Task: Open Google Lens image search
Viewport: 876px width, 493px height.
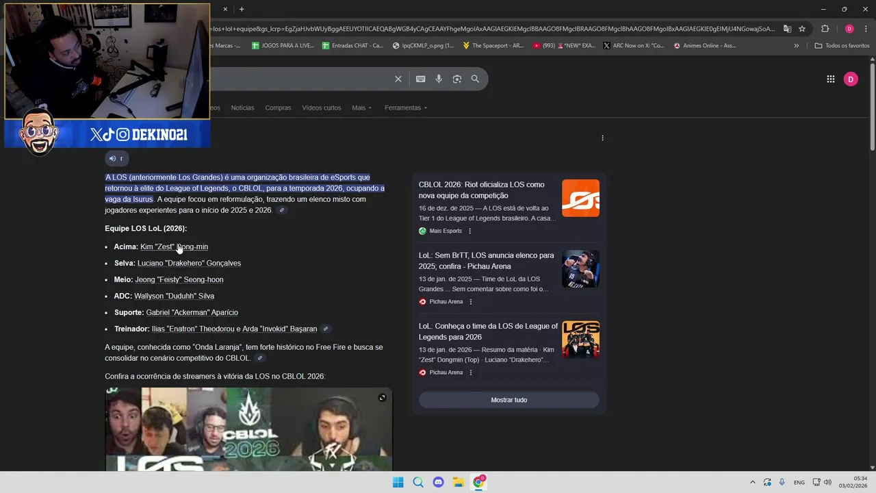Action: tap(457, 79)
